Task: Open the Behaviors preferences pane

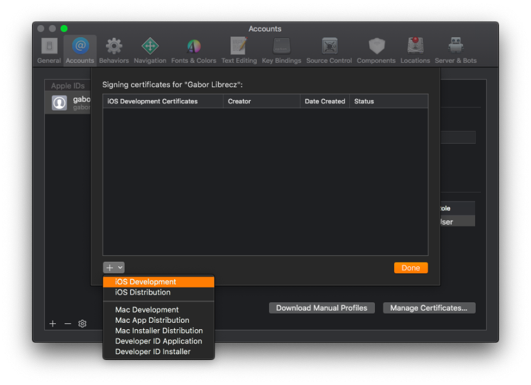Action: [x=114, y=50]
